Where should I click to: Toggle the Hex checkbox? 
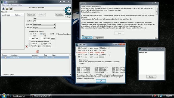(28, 21)
